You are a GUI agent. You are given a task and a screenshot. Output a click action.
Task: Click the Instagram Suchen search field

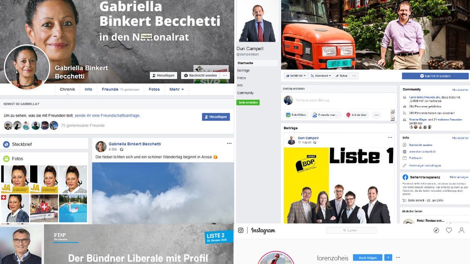[351, 230]
